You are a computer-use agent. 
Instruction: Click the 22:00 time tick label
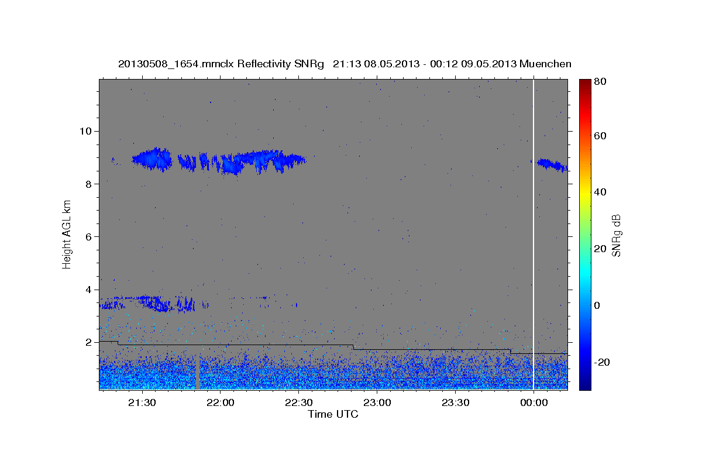tap(221, 403)
